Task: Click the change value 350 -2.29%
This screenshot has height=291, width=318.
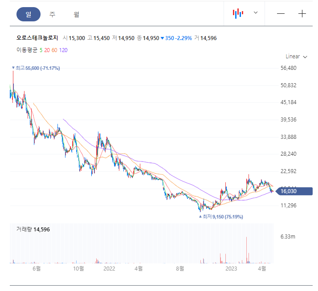Action: 176,38
